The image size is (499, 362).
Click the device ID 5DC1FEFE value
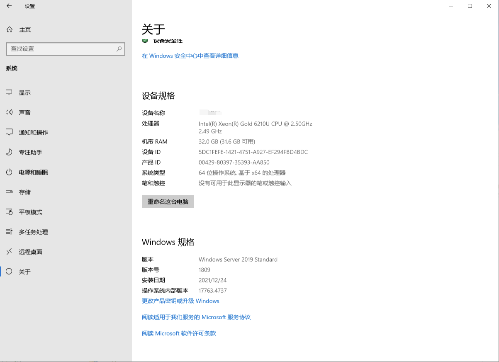253,152
